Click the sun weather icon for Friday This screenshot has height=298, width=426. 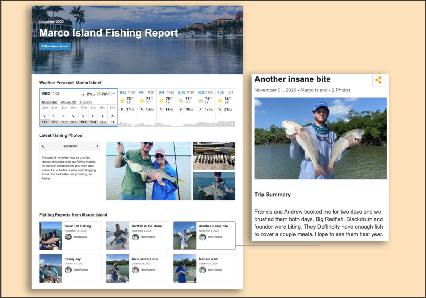(142, 101)
